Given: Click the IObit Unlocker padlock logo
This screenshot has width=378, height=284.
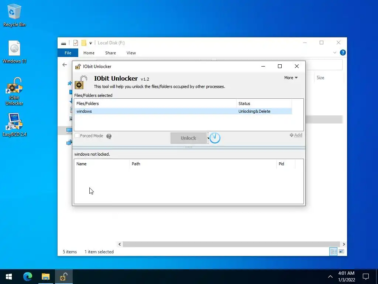Looking at the screenshot, I should [x=81, y=82].
